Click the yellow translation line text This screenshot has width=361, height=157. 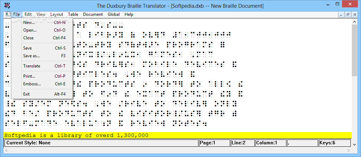(x=76, y=135)
